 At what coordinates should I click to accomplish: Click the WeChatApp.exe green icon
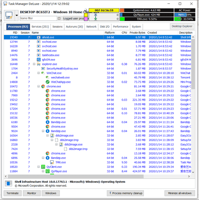pyautogui.click(x=47, y=82)
